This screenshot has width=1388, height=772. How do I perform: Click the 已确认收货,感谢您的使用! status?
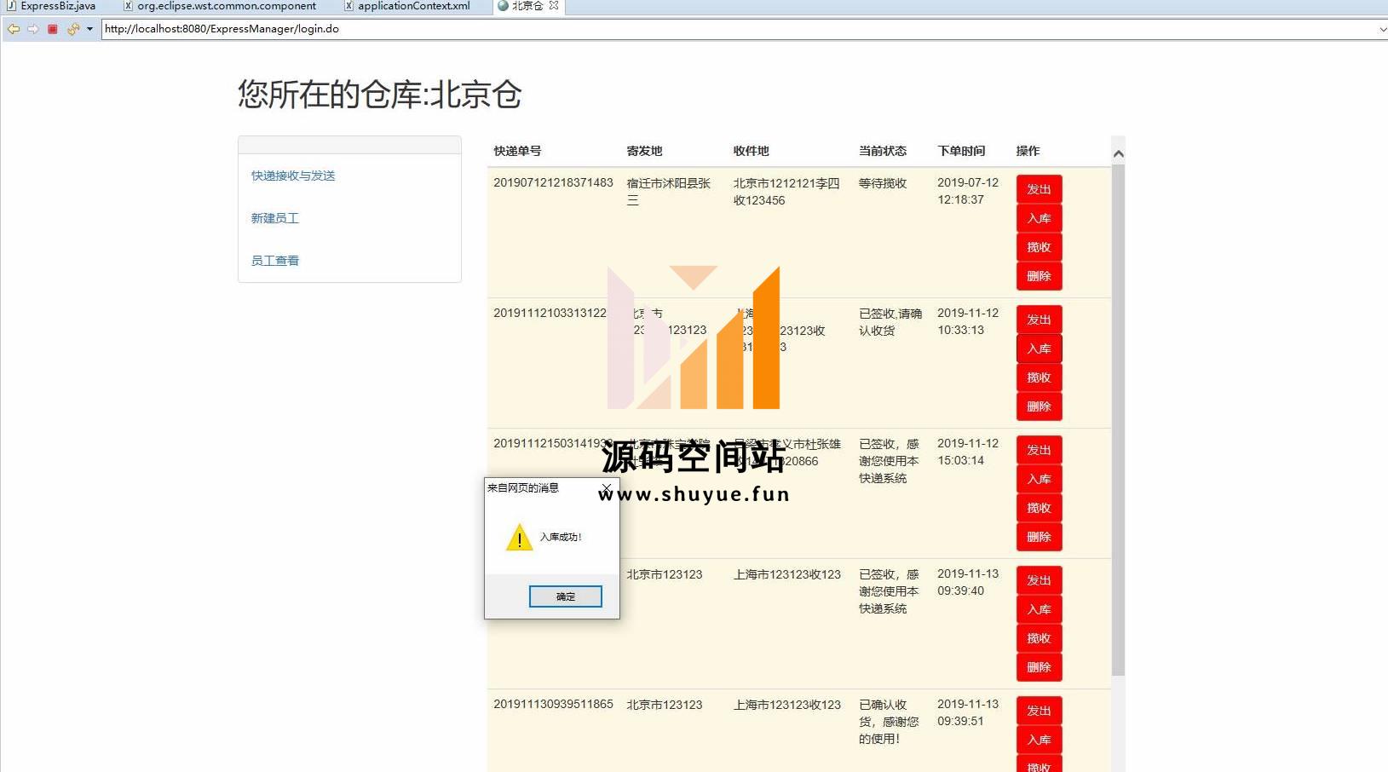pyautogui.click(x=889, y=722)
